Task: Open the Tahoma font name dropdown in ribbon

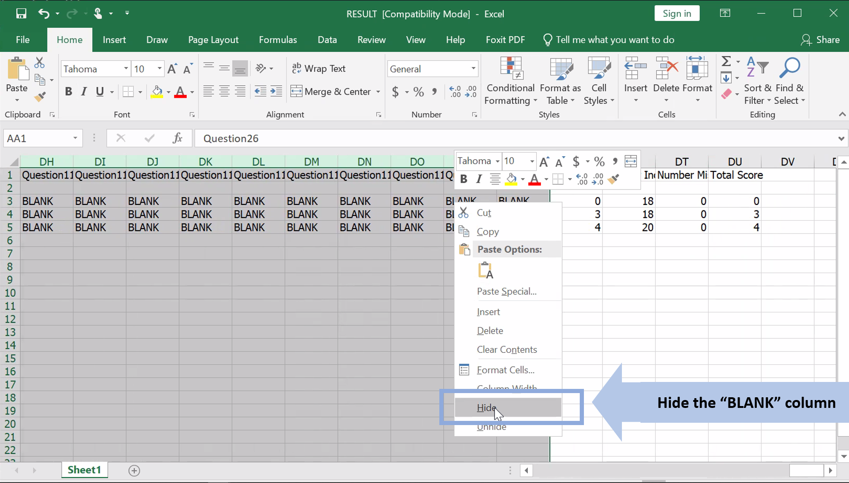Action: [x=126, y=69]
